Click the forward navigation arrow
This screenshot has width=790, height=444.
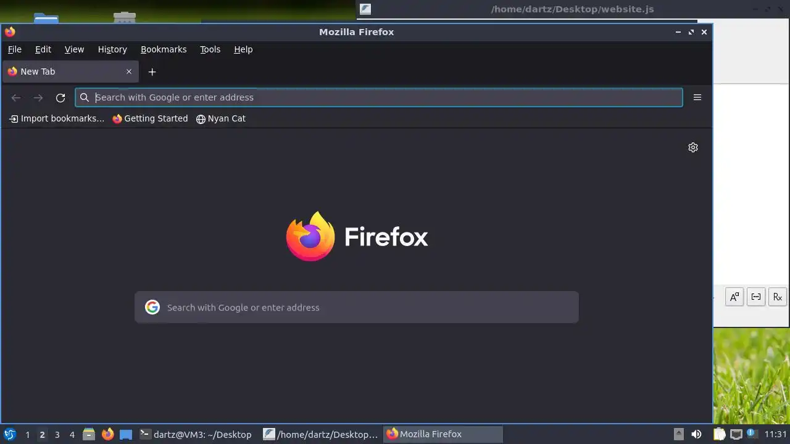coord(38,97)
